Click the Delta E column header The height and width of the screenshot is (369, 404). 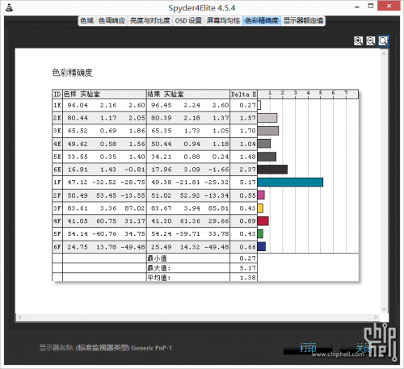[x=243, y=94]
